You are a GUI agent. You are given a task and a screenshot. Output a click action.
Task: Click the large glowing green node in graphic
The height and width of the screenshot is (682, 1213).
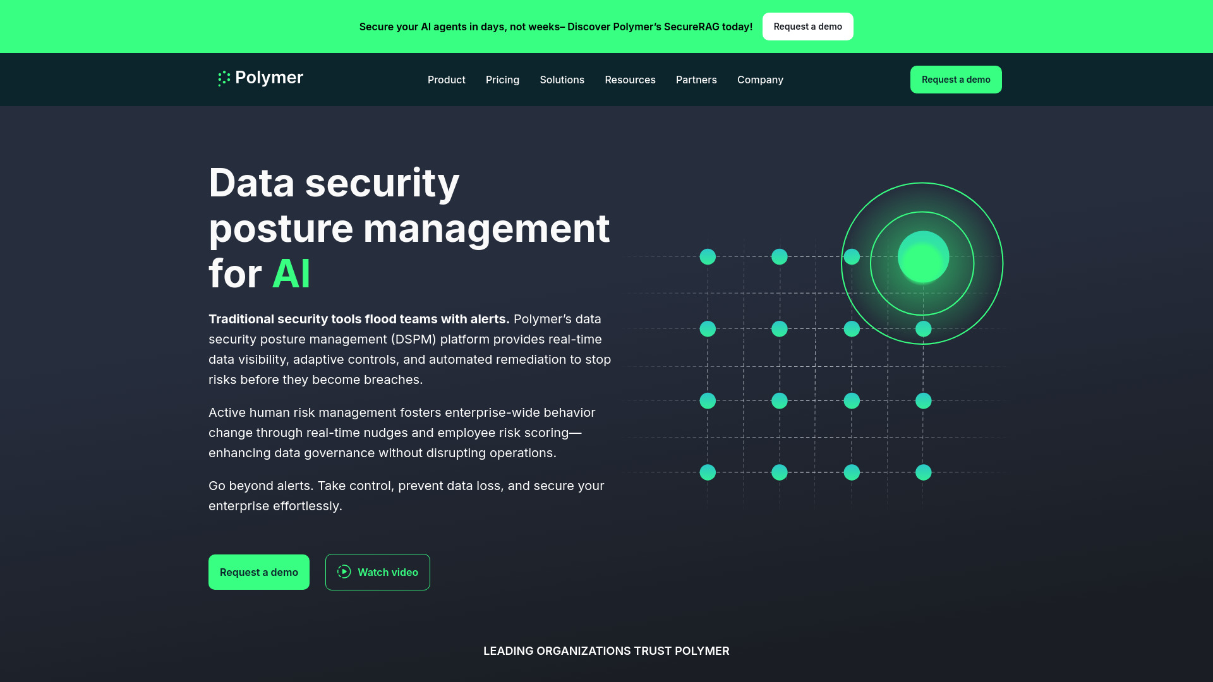(923, 256)
